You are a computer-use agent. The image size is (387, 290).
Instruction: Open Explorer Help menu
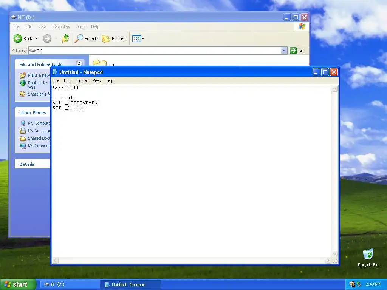95,26
